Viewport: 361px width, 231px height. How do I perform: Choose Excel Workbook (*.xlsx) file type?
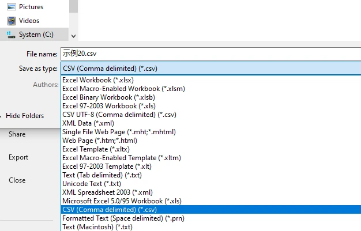tap(211, 80)
